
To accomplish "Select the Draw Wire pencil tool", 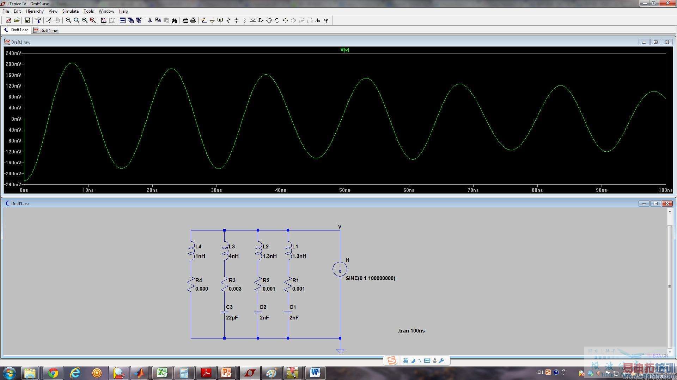I will 204,20.
